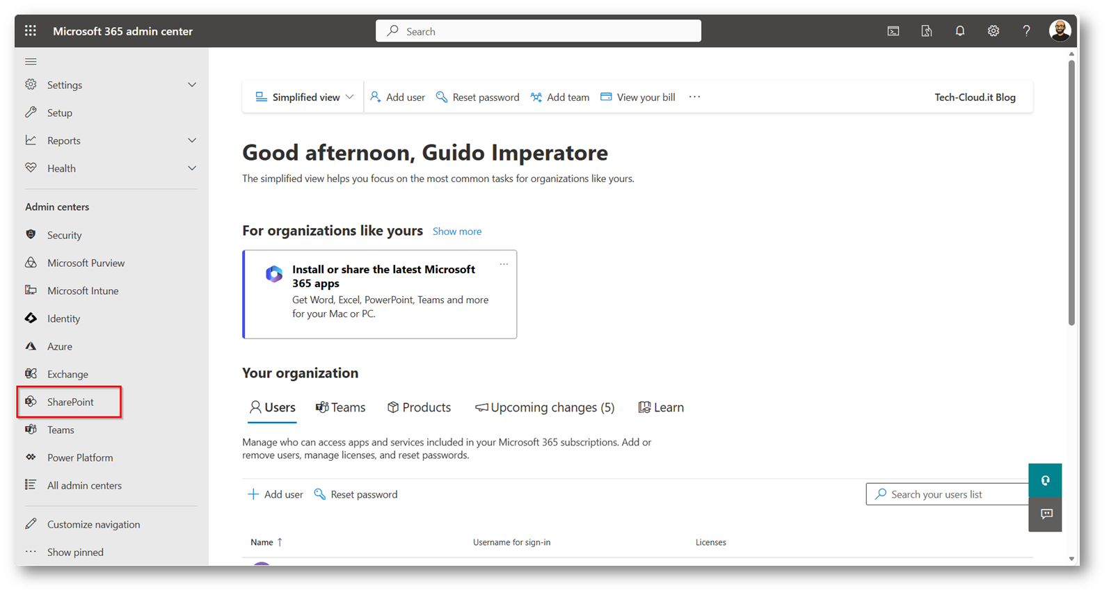Switch to the Upcoming changes tab
The width and height of the screenshot is (1109, 595).
[545, 407]
